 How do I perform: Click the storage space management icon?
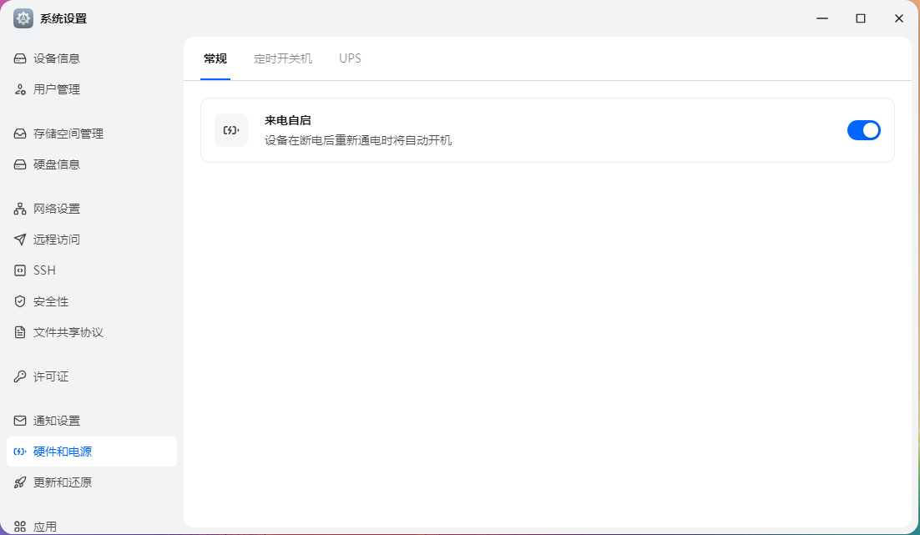click(x=20, y=134)
